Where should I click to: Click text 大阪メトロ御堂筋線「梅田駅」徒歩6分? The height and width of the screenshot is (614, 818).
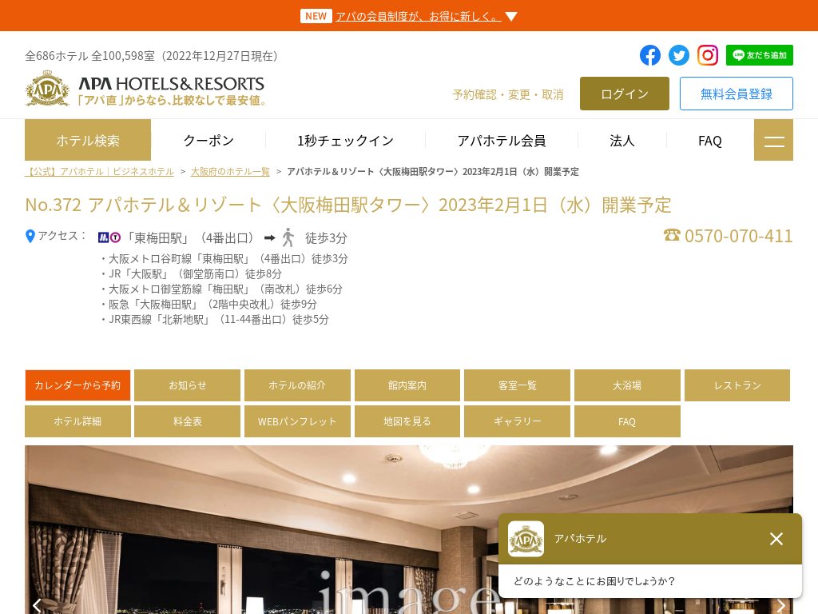tap(225, 289)
